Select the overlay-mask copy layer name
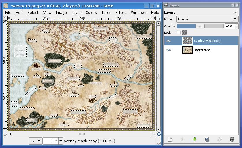Image resolution: width=242 pixels, height=148 pixels. point(207,41)
